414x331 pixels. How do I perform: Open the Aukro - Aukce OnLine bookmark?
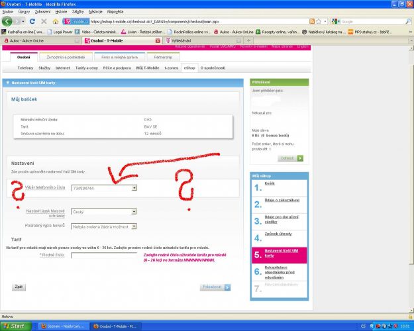pyautogui.click(x=234, y=32)
